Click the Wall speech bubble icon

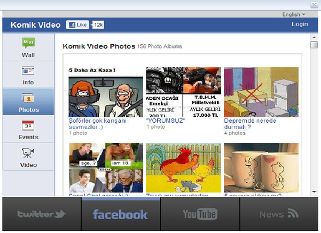(x=28, y=43)
